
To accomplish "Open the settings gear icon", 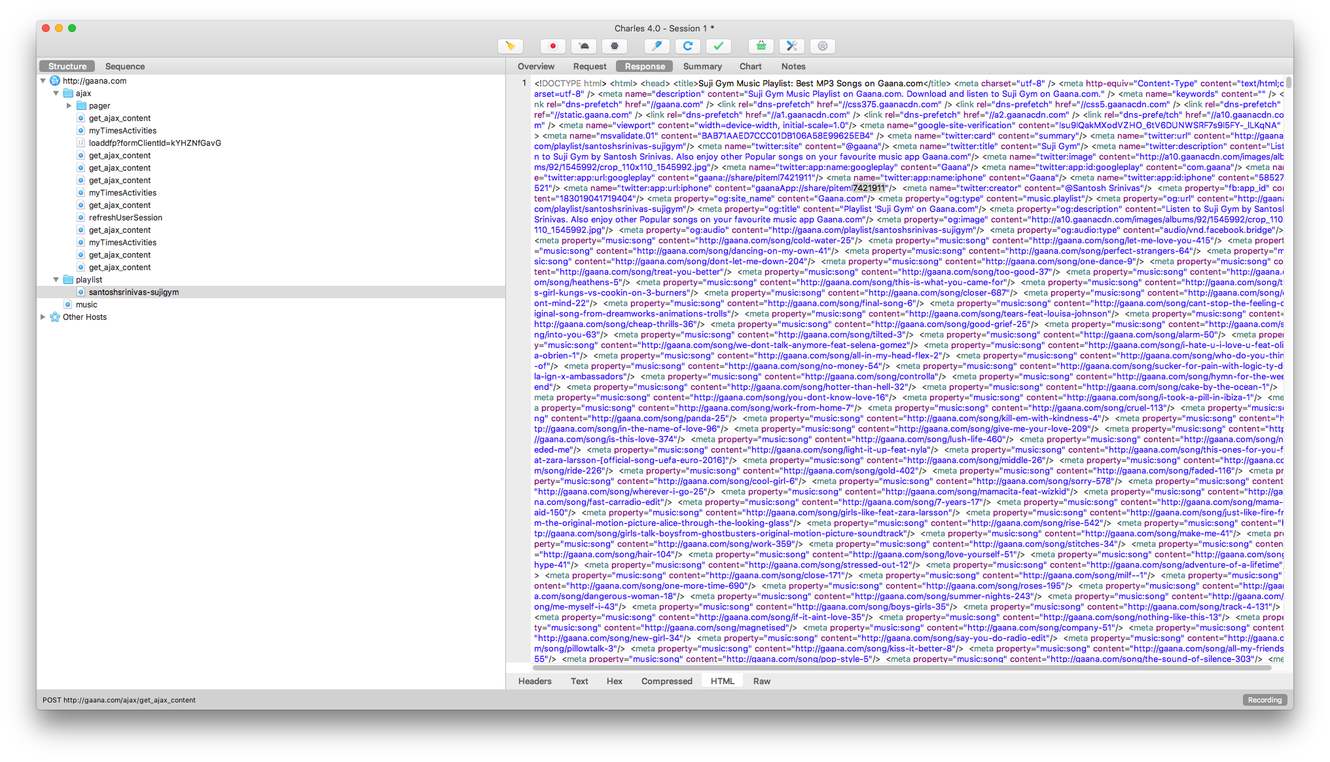I will tap(823, 46).
